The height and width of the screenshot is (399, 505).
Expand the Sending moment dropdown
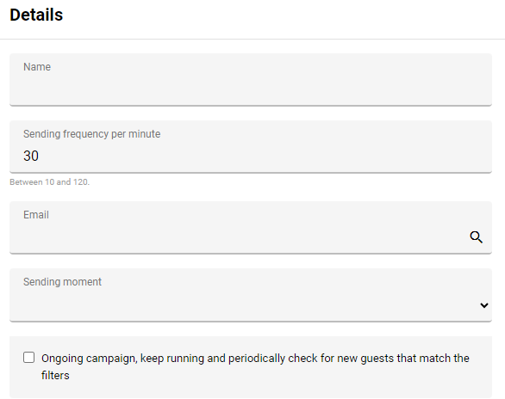(251, 295)
